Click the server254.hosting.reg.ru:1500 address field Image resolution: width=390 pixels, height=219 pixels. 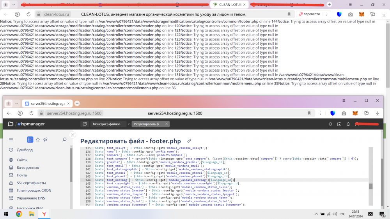point(74,113)
